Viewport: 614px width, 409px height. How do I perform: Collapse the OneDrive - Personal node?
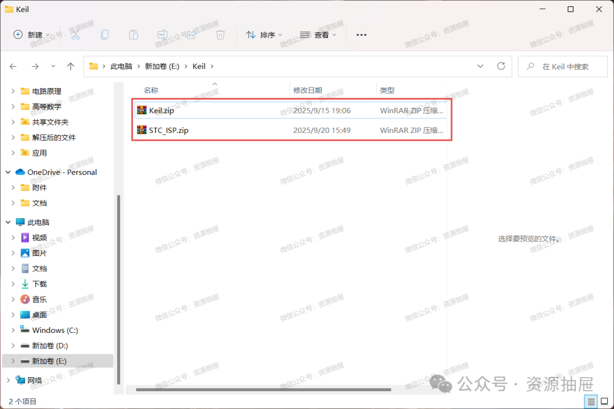[x=8, y=172]
